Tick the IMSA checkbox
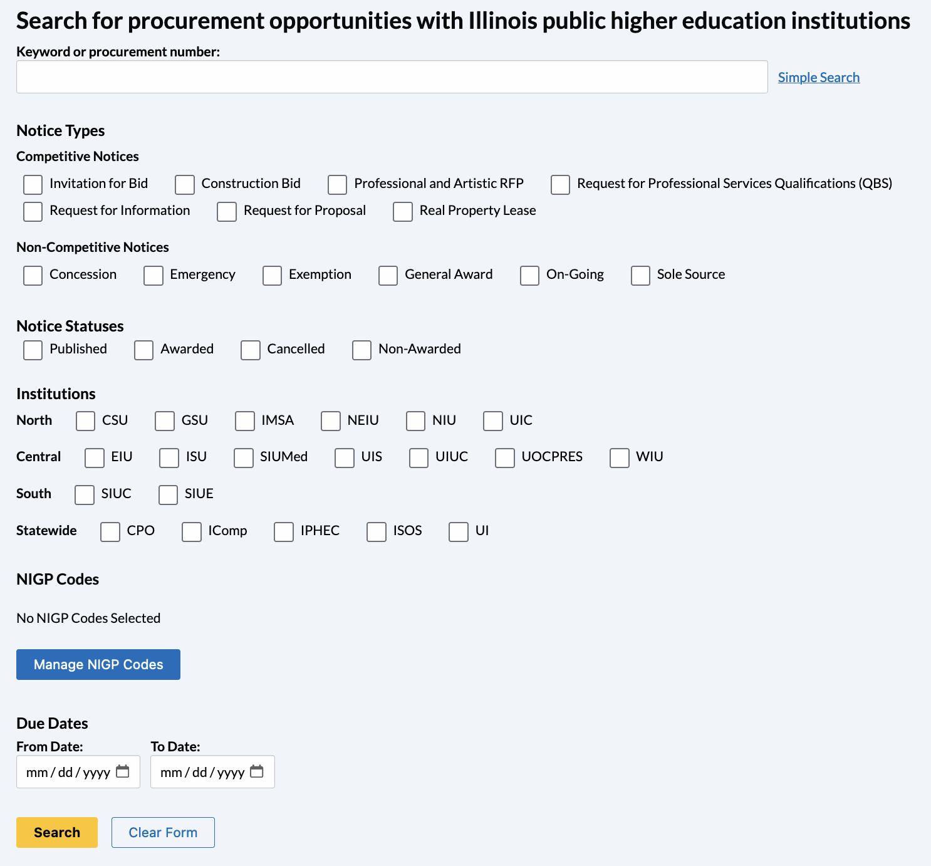The width and height of the screenshot is (931, 866). pos(245,421)
